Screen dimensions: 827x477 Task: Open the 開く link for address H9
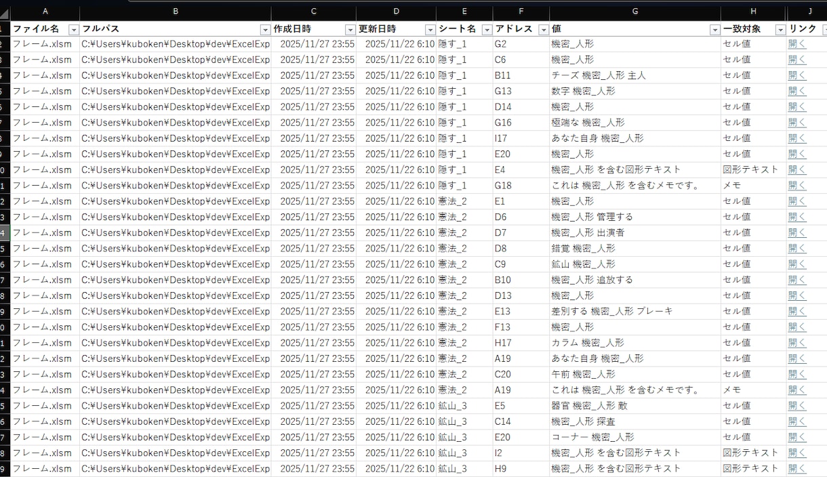tap(797, 469)
